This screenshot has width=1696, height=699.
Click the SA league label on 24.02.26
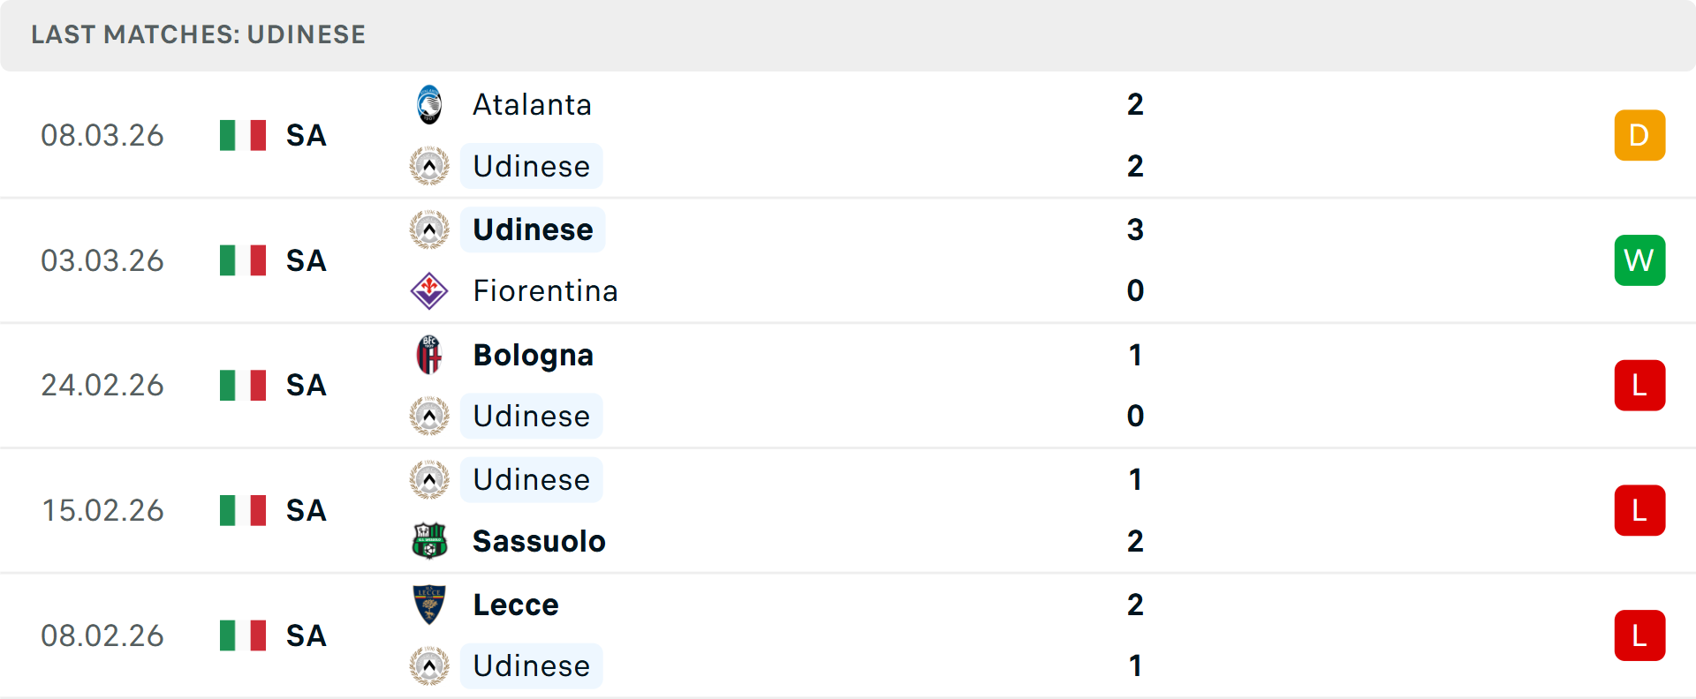tap(306, 386)
